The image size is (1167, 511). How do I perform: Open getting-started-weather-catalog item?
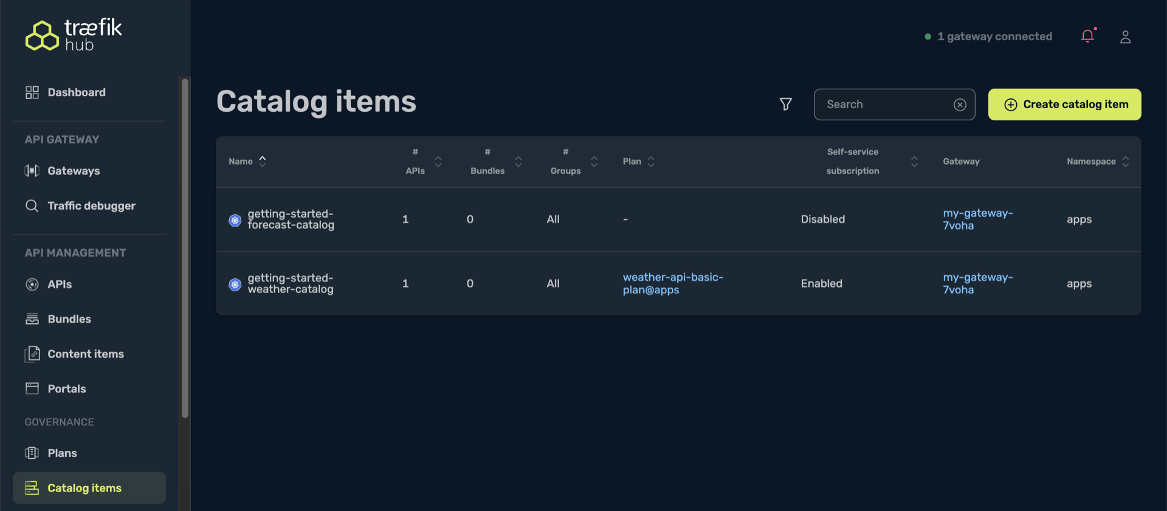(290, 284)
